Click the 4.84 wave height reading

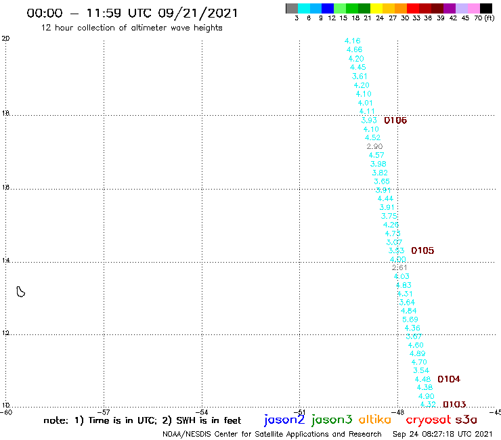409,311
